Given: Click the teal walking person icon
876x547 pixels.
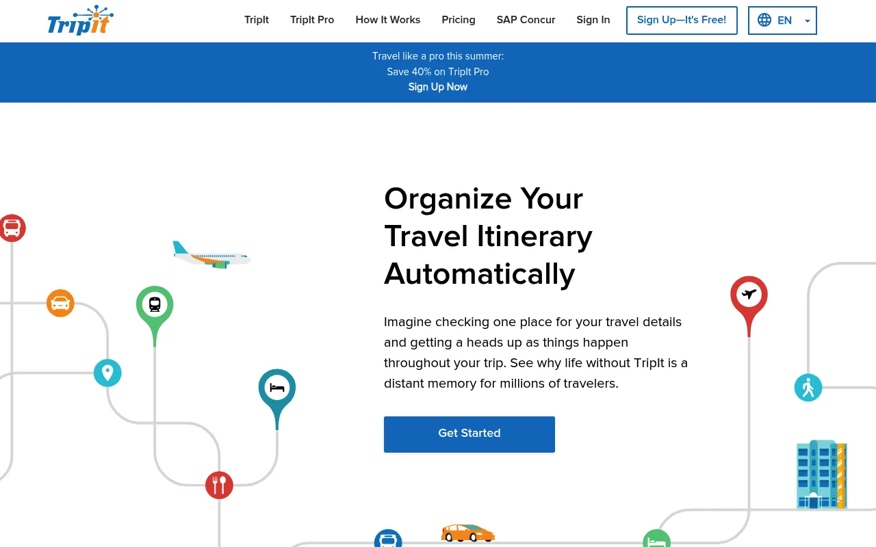Looking at the screenshot, I should [808, 388].
